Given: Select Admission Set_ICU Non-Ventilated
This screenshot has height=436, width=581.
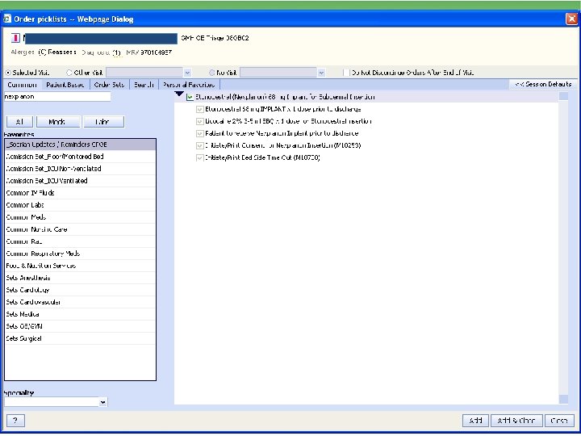Looking at the screenshot, I should (x=80, y=169).
